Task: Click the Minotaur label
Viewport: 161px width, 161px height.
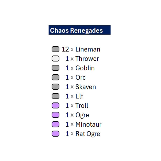Action: (88, 124)
